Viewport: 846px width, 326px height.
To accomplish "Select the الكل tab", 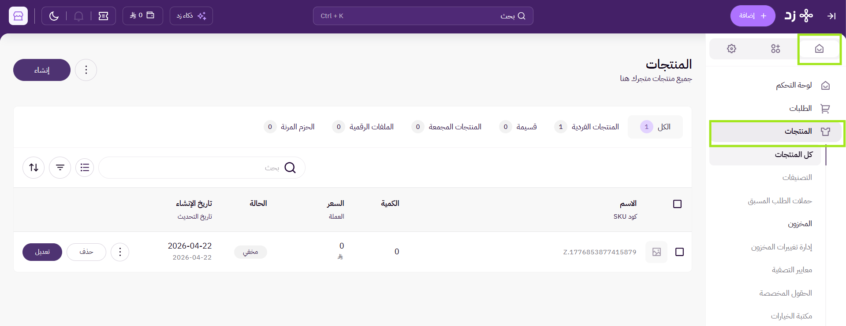I will [x=655, y=127].
